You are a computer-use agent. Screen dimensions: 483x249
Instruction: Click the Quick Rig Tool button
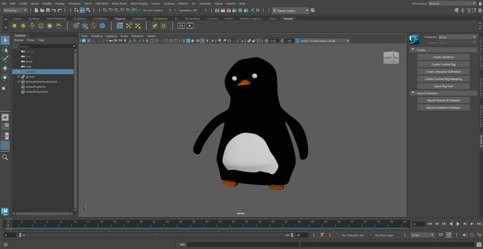coord(443,86)
